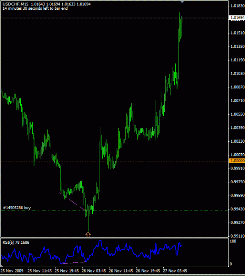245x276 pixels.
Task: Click the 1.00070 price axis label
Action: point(237,155)
